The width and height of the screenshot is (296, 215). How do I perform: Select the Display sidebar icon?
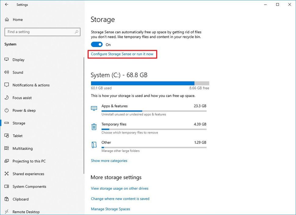[x=7, y=60]
